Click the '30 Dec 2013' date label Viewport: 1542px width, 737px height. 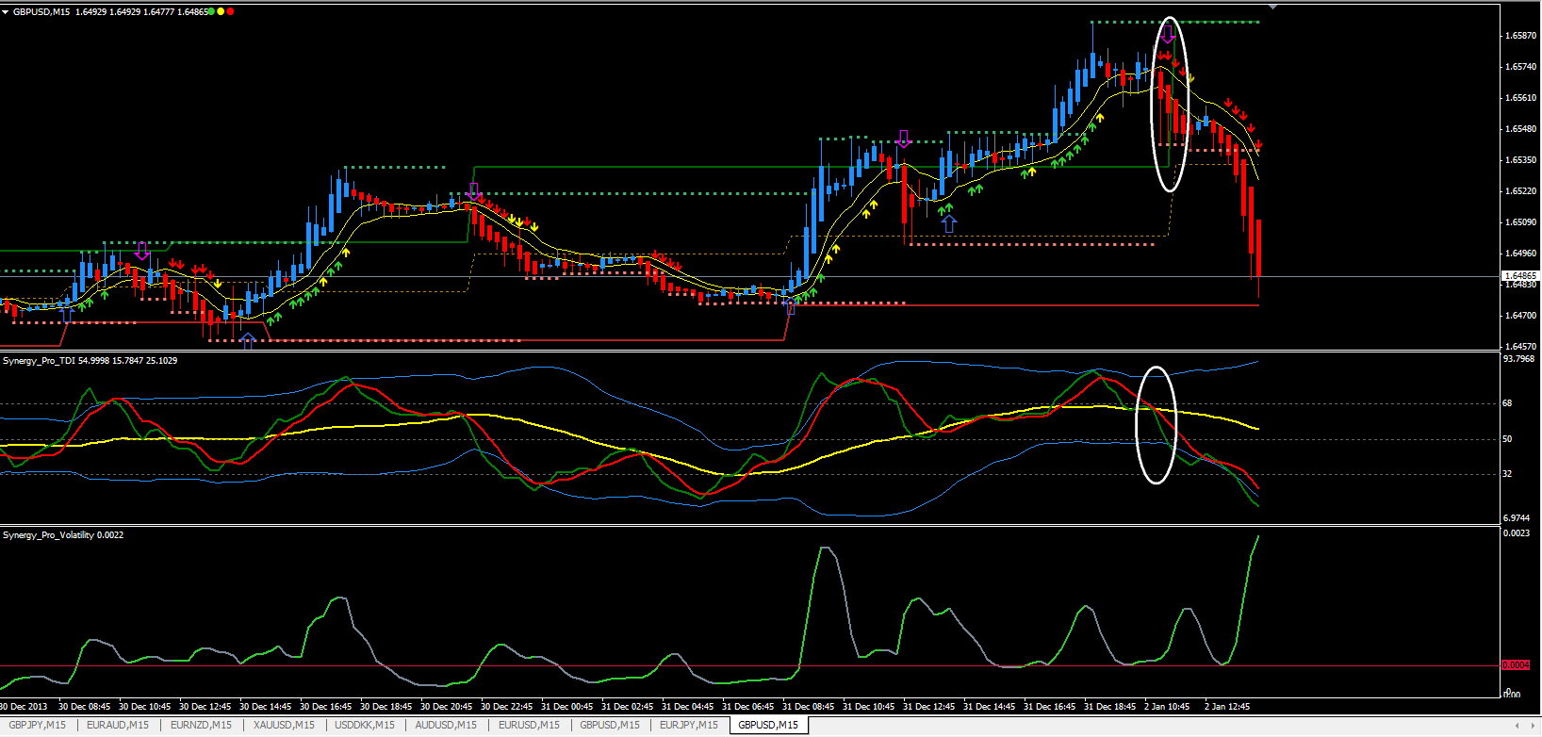click(24, 707)
